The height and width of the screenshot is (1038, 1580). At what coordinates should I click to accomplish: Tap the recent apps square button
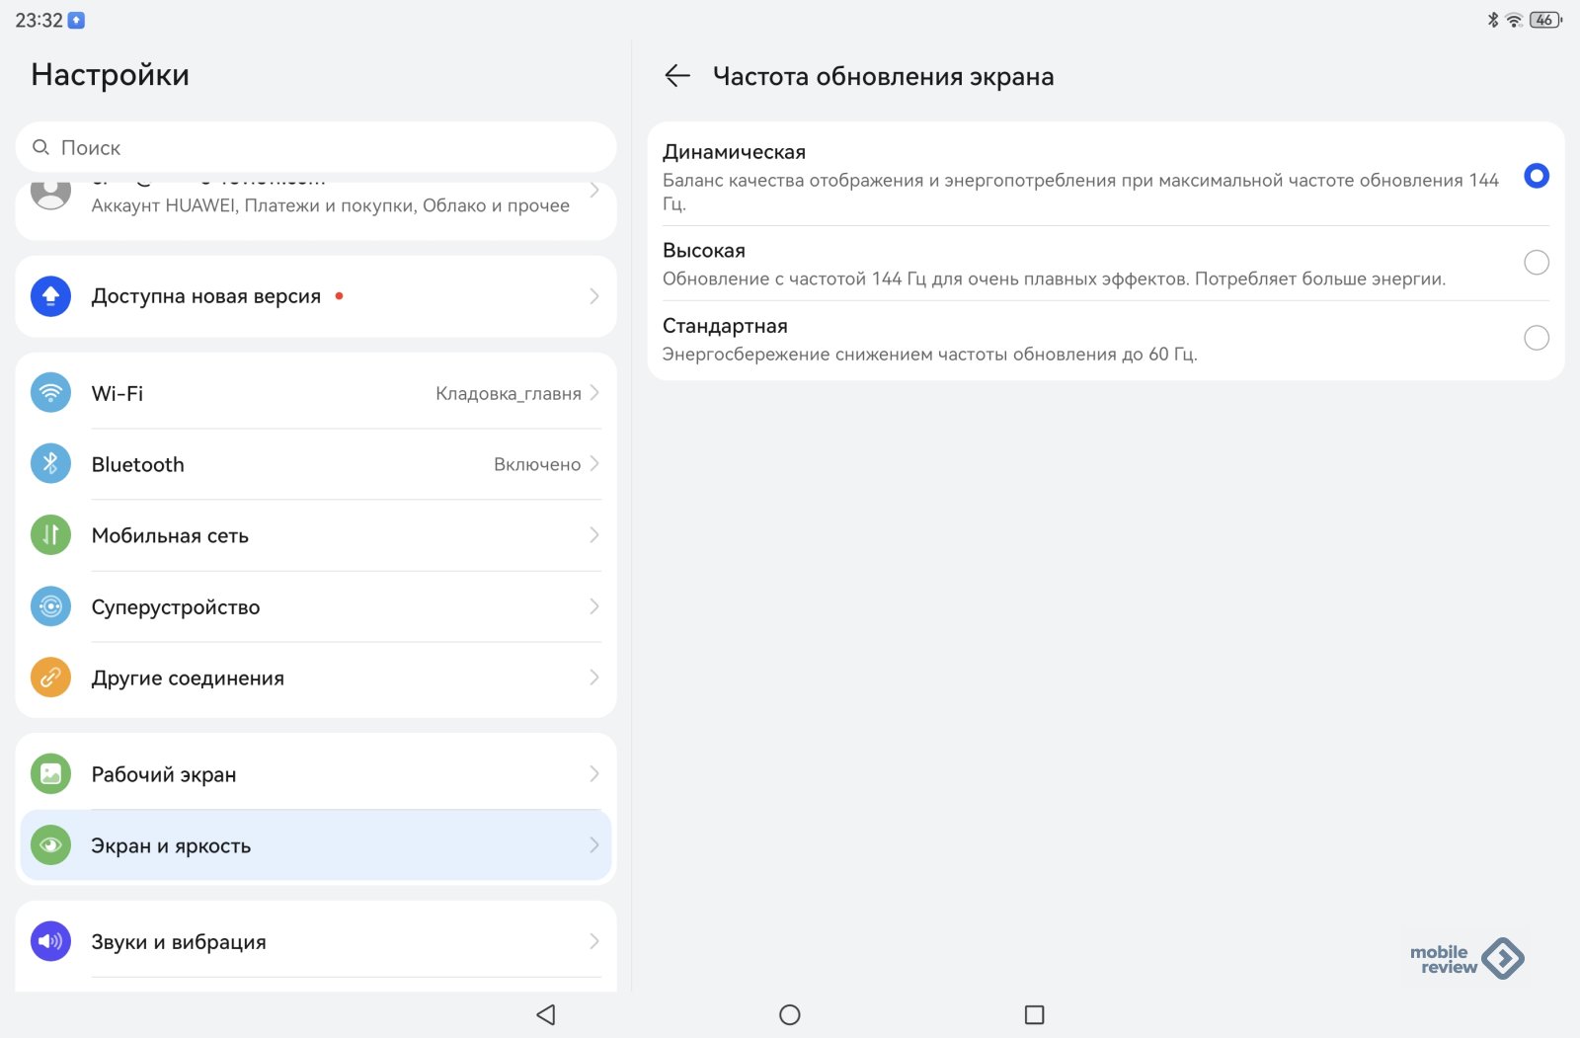click(x=1034, y=1014)
